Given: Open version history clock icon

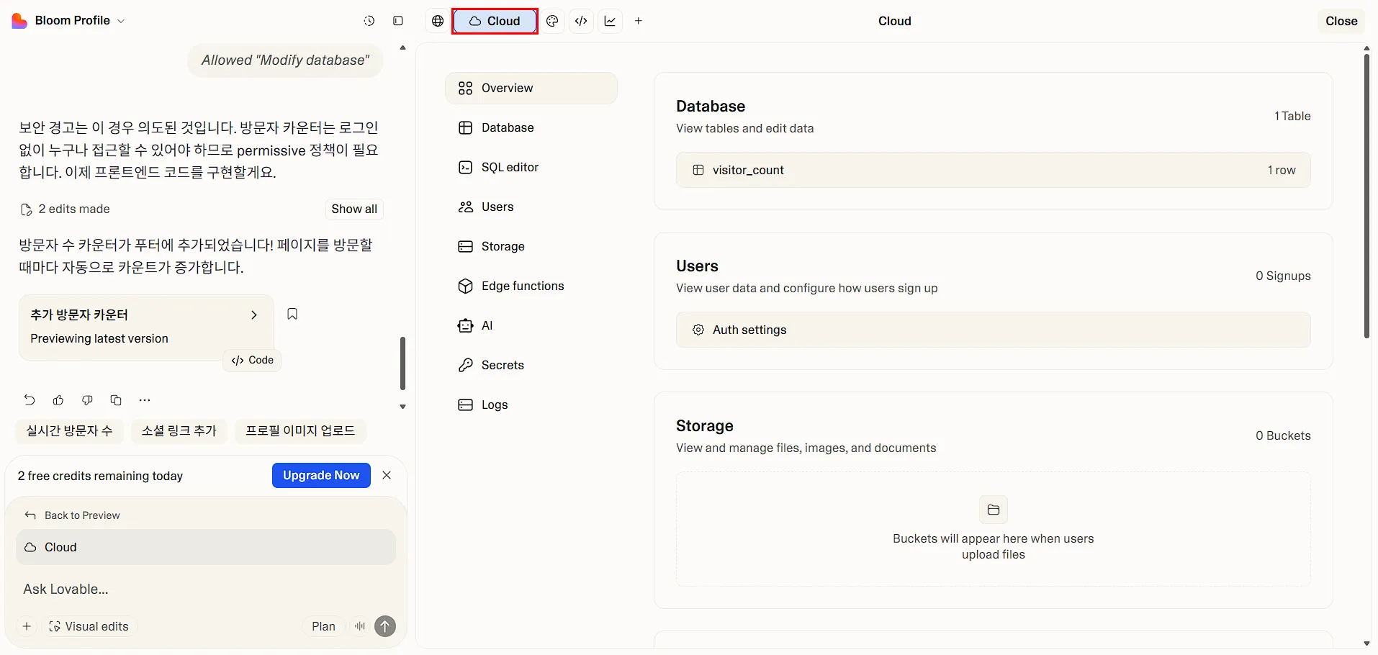Looking at the screenshot, I should [369, 21].
